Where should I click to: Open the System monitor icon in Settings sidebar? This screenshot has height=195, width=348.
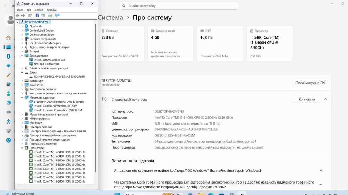8,47
